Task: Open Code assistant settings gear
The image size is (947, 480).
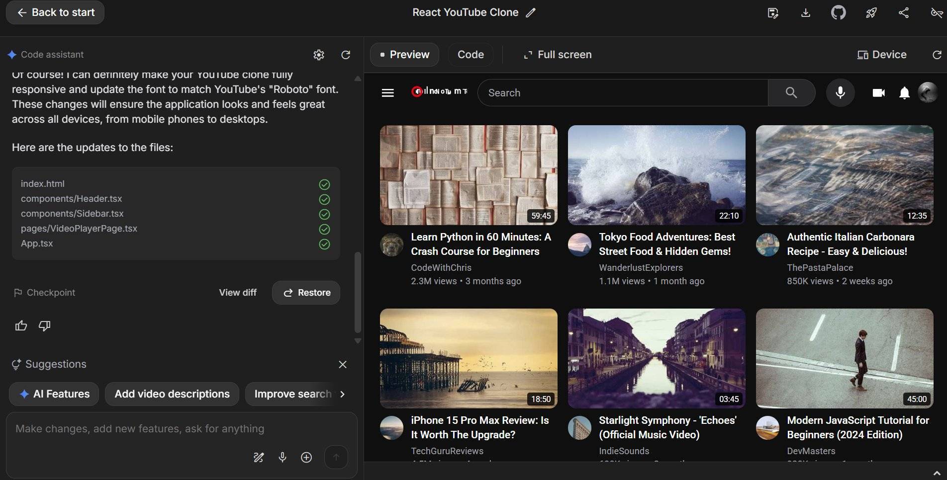Action: point(319,55)
